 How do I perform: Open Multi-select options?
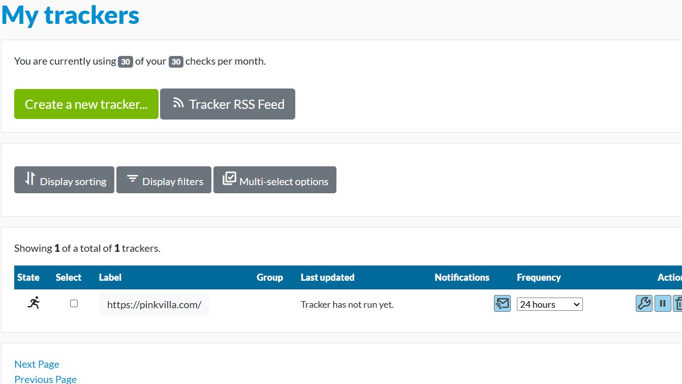point(275,180)
